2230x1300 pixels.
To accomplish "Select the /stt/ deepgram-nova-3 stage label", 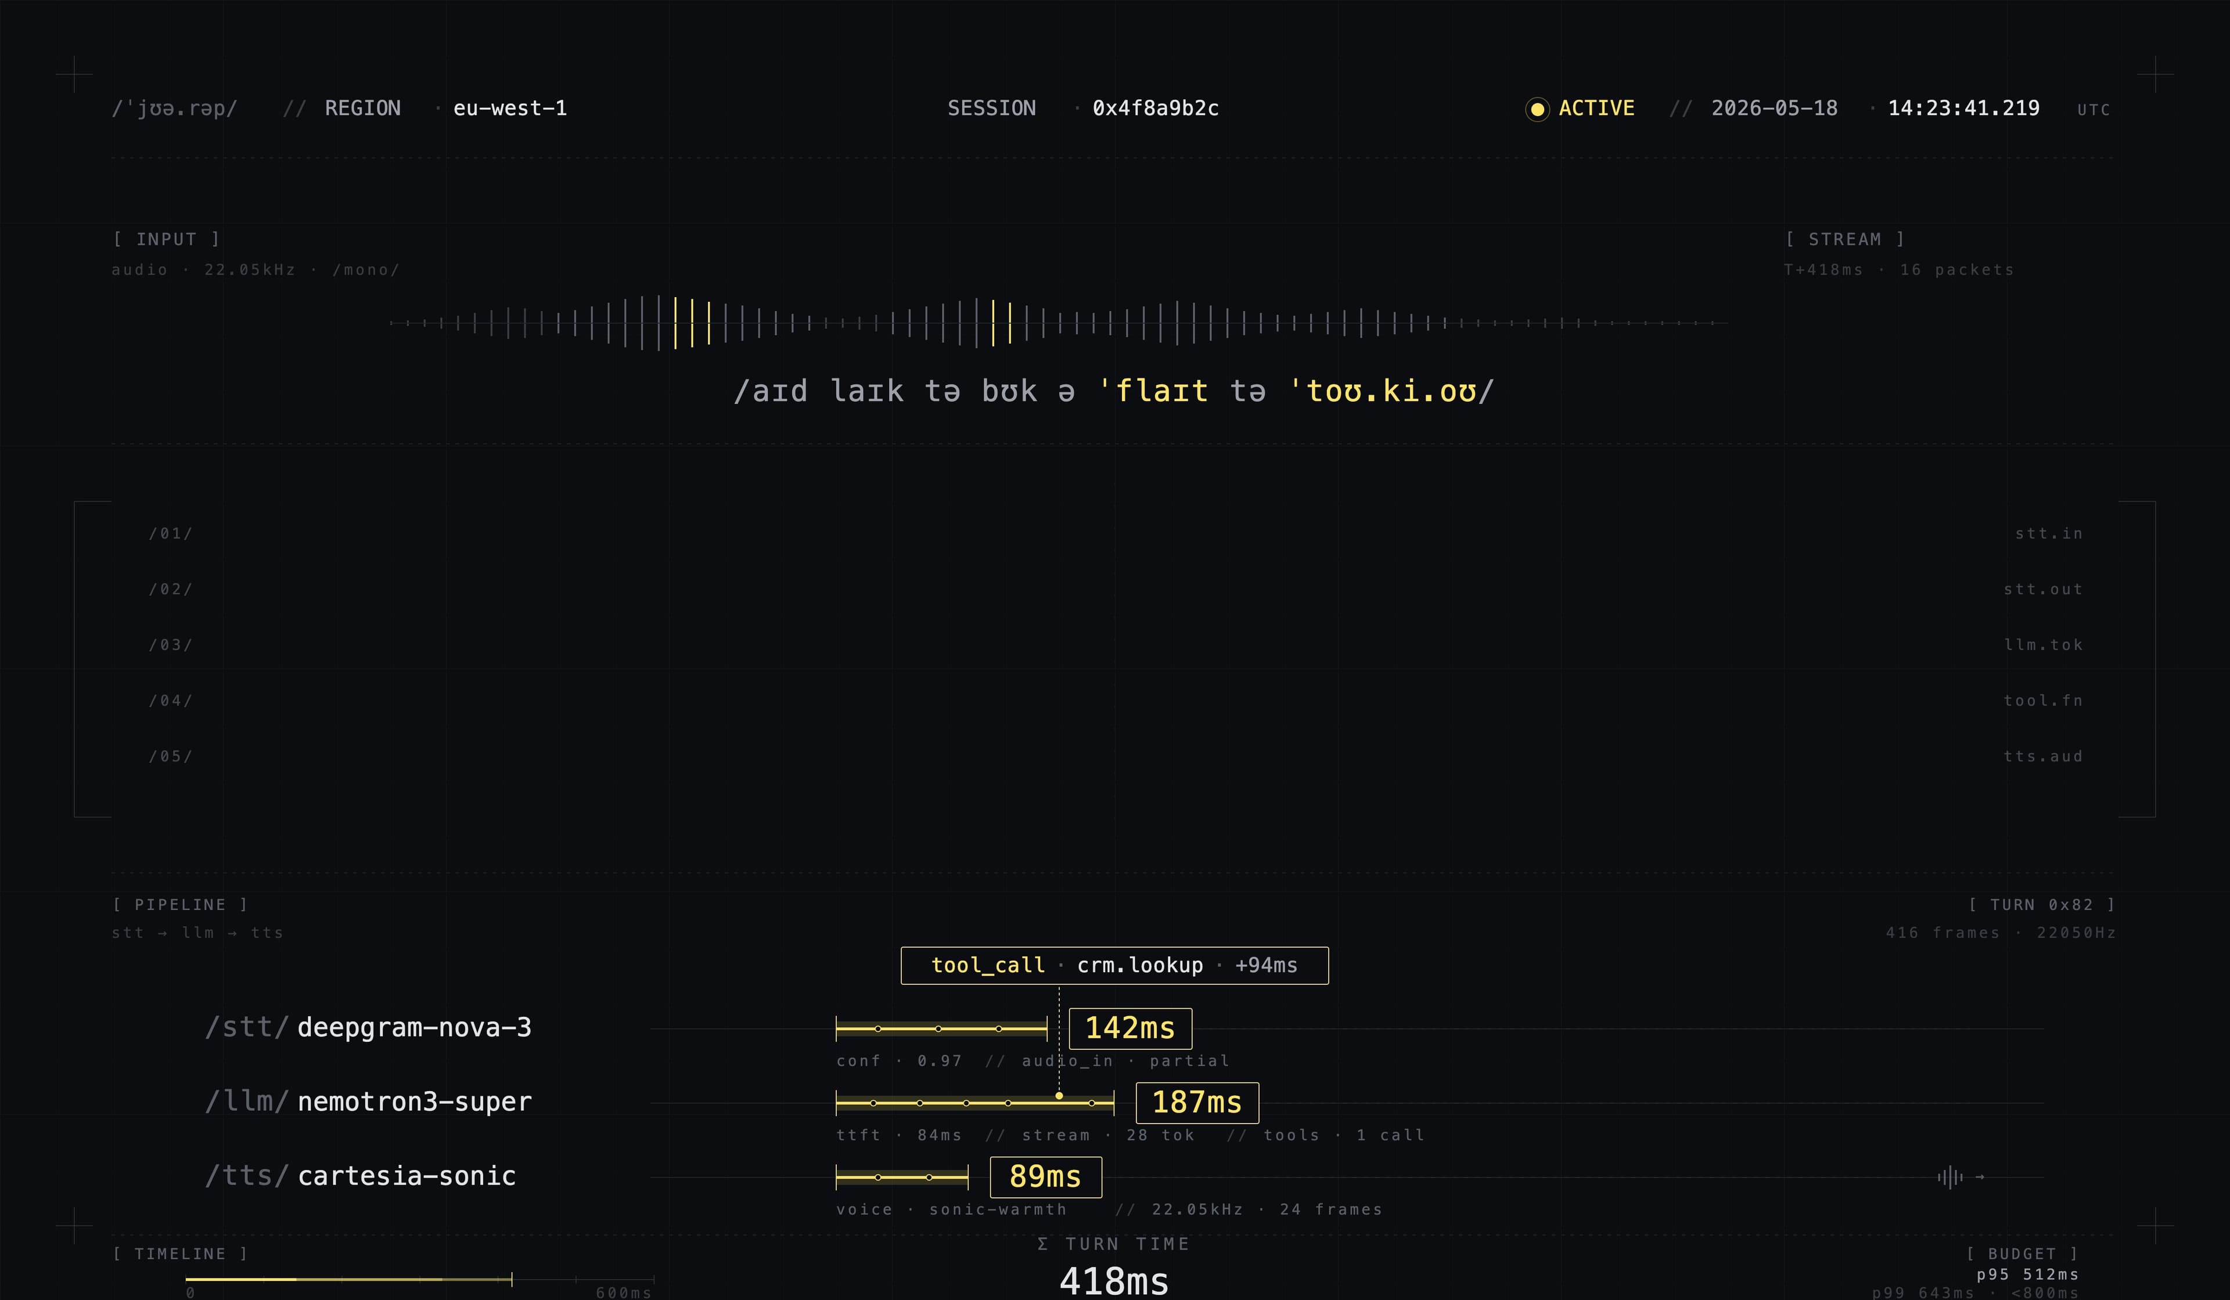I will click(368, 1028).
